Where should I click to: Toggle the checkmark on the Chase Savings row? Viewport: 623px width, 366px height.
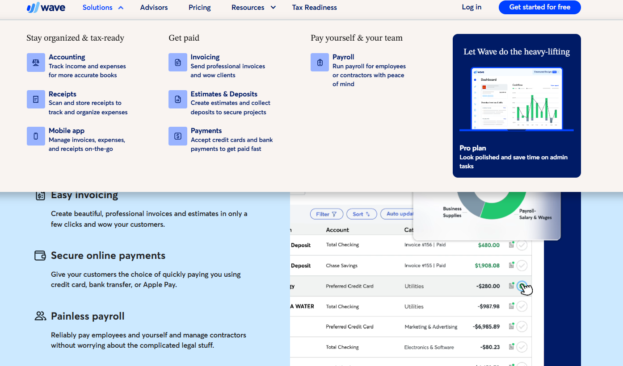coord(522,265)
